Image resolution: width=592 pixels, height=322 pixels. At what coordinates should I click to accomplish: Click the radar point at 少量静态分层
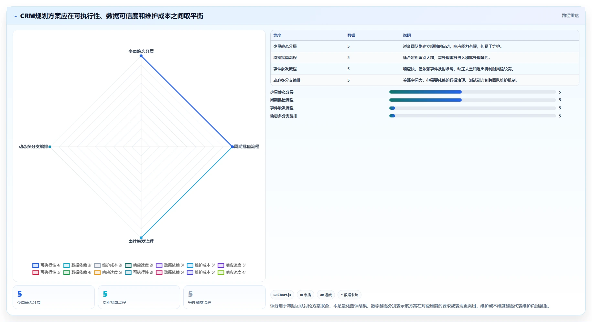(x=141, y=56)
